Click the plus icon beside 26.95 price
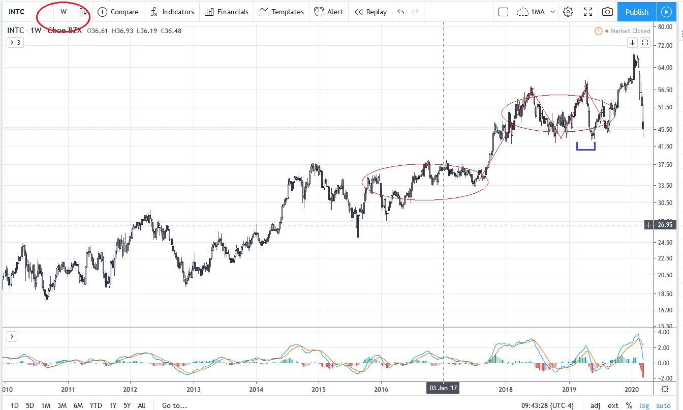The width and height of the screenshot is (683, 410). tap(648, 225)
